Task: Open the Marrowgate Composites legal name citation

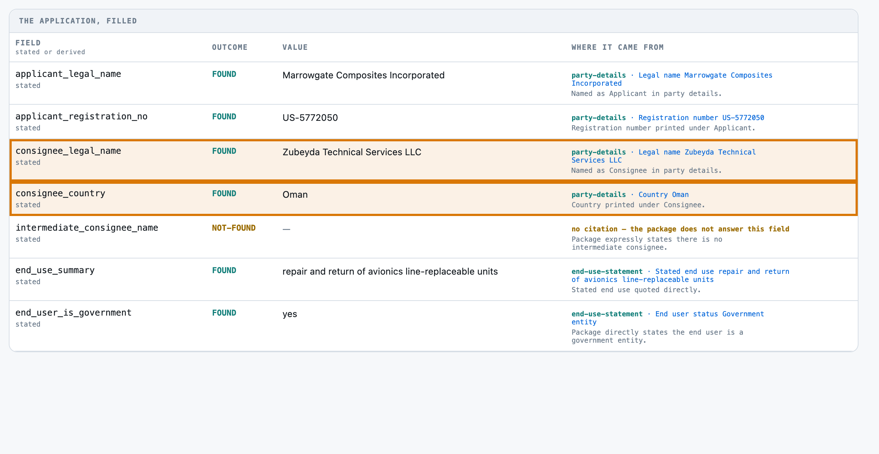Action: [672, 79]
